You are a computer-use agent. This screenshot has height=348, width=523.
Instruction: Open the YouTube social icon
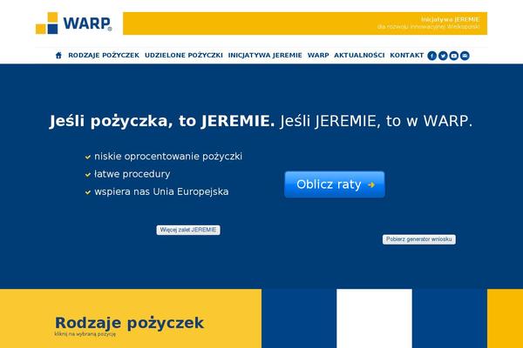pyautogui.click(x=454, y=56)
